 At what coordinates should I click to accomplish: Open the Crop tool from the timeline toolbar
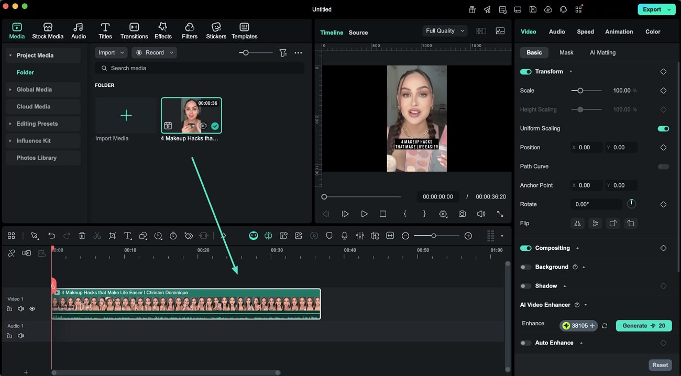[x=113, y=236]
